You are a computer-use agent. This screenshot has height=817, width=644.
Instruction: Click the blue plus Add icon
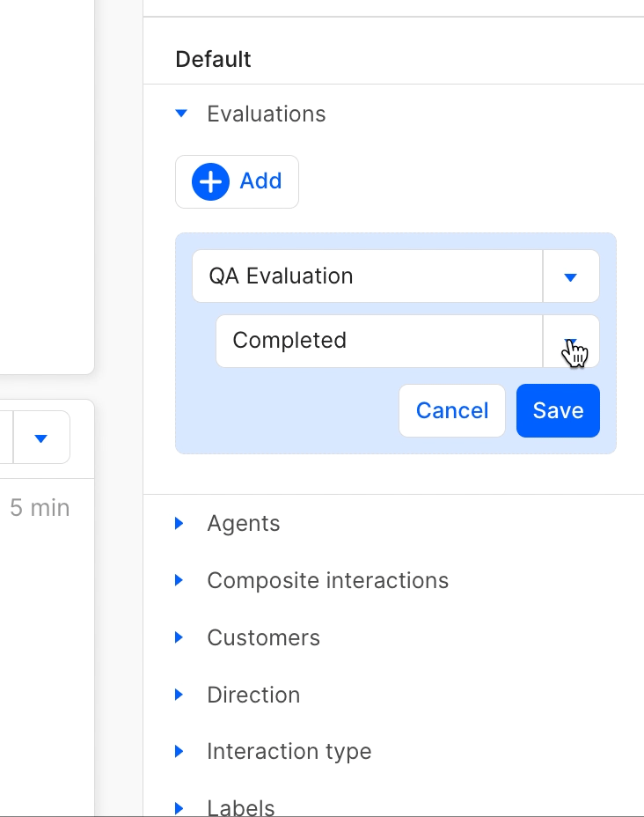tap(210, 182)
